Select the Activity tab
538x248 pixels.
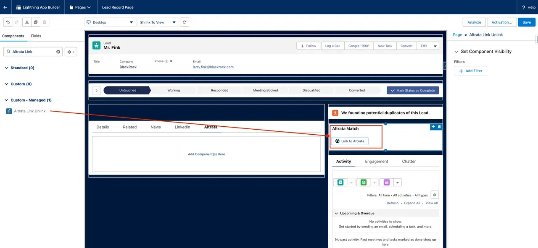click(343, 162)
